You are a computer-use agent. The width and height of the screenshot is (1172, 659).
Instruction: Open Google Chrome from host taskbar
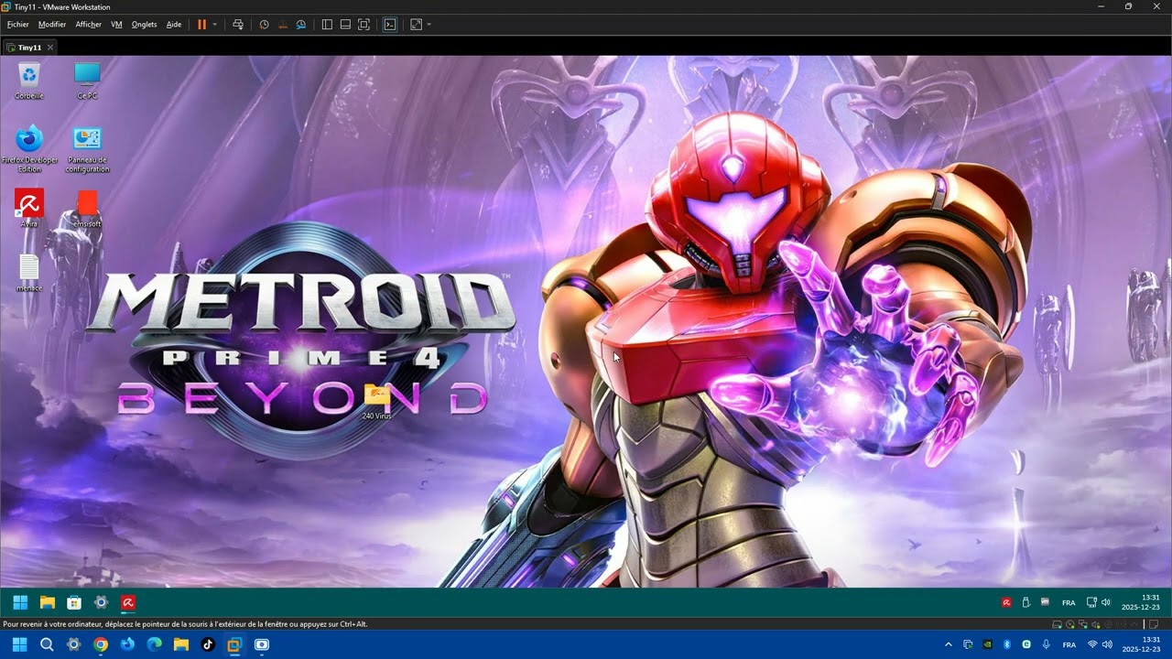click(x=101, y=644)
